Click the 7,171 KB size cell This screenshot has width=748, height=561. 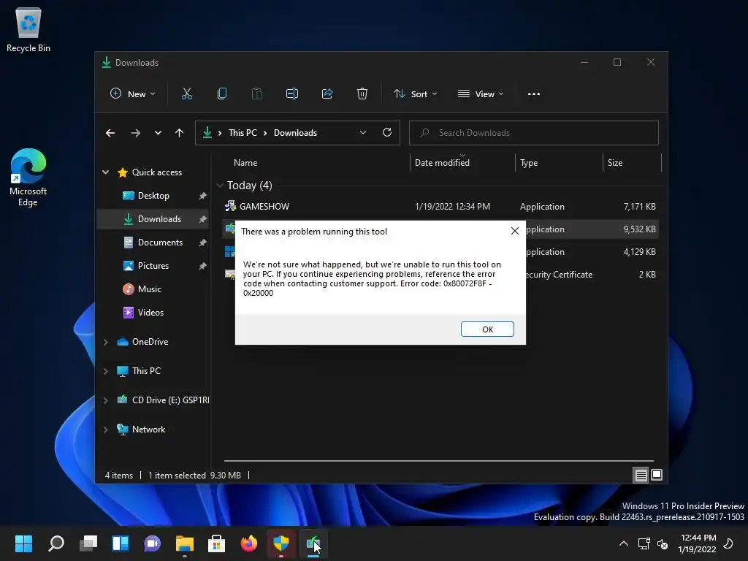[x=639, y=207]
